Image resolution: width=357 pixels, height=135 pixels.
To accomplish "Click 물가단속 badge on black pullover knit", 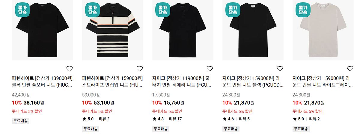I will pyautogui.click(x=22, y=10).
